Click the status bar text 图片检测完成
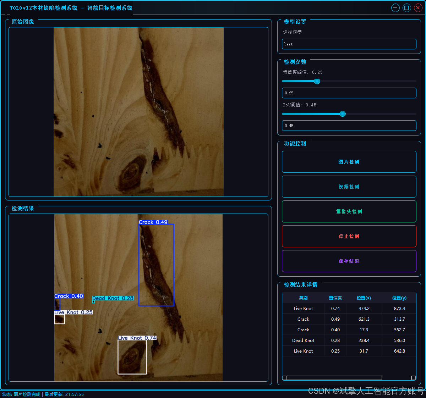The height and width of the screenshot is (398, 426). (27, 394)
